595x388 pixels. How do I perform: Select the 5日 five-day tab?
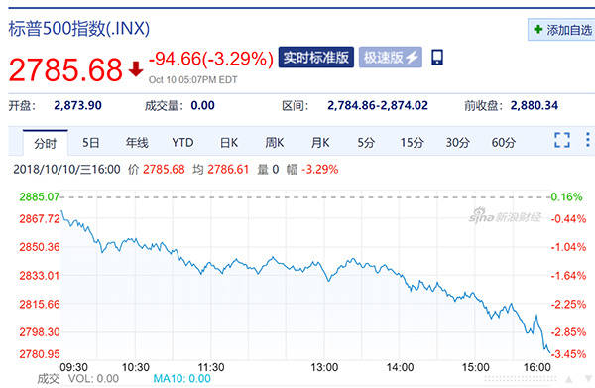tap(91, 143)
